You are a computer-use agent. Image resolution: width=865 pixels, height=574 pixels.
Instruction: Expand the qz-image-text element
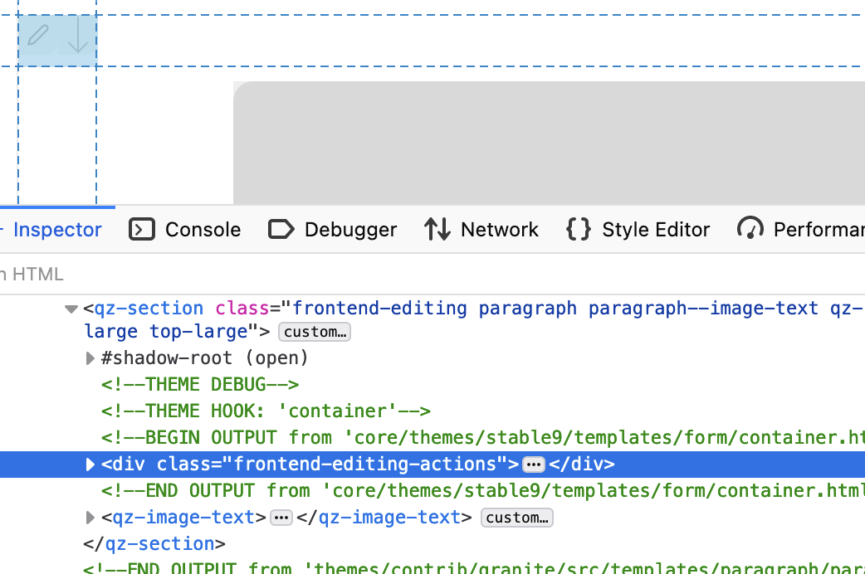tap(90, 518)
